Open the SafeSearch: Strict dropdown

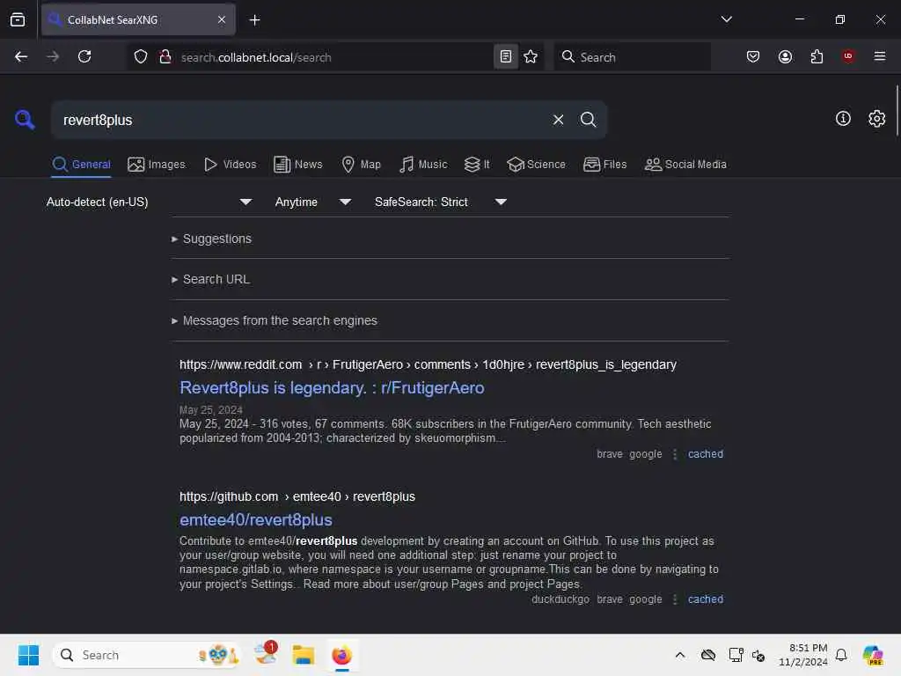click(440, 202)
